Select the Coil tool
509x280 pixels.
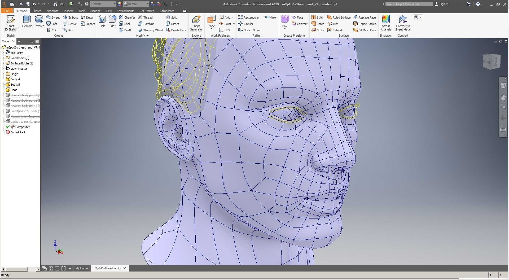click(x=51, y=30)
